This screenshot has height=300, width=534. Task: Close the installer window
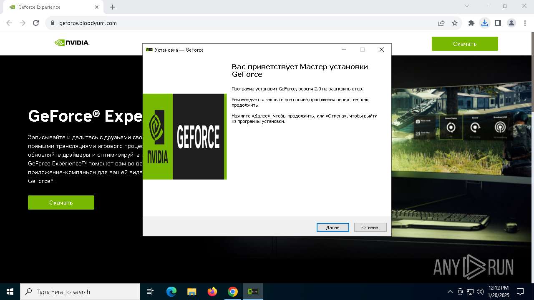(381, 50)
